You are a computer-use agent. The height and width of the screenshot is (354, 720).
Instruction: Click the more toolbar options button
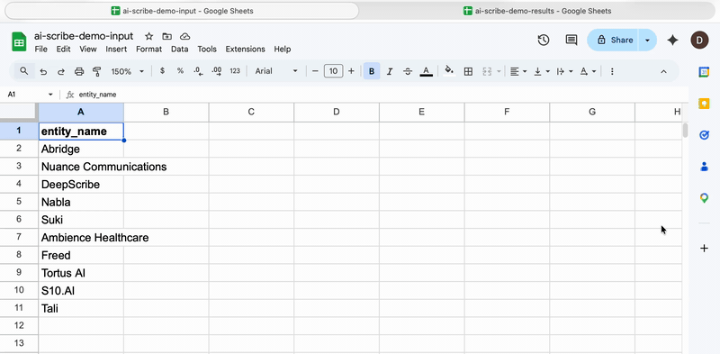(612, 71)
